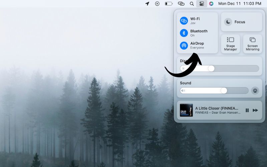
Task: Click the Sound section label
Action: point(186,83)
